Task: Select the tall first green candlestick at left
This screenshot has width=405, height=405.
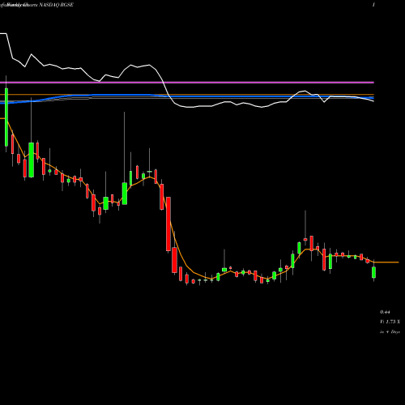Action: click(x=6, y=117)
